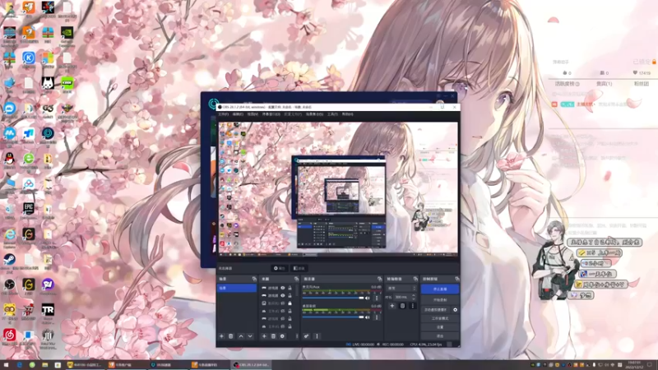Open the Stray cat game desktop icon

click(48, 85)
